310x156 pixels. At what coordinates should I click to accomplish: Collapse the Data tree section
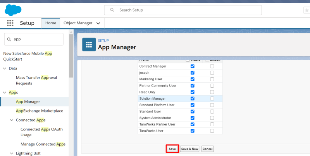(x=5, y=68)
